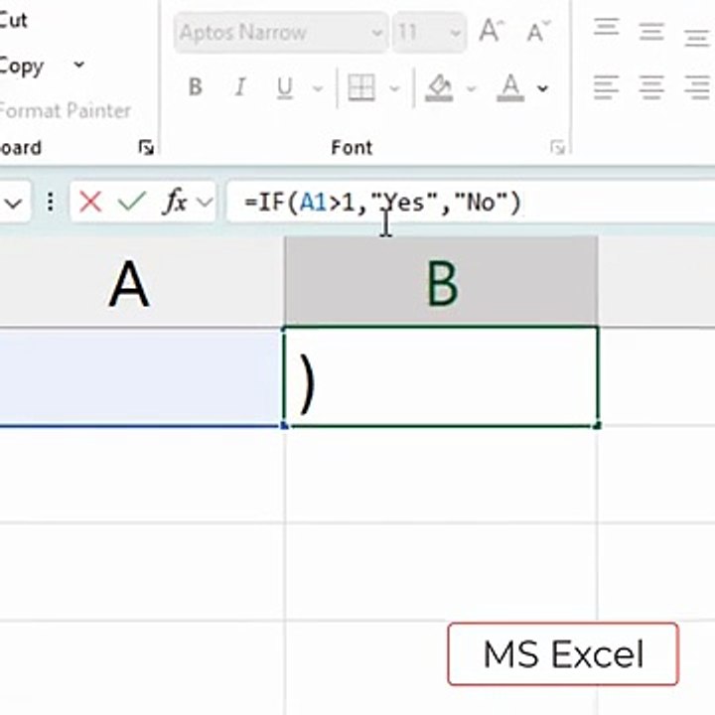Increase font size button
715x715 pixels.
[x=492, y=31]
